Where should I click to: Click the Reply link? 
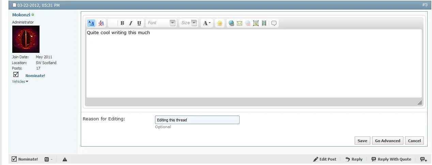click(x=354, y=159)
